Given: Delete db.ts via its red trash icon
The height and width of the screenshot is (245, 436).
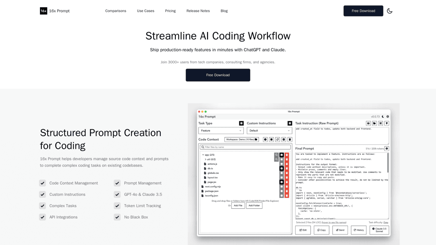Looking at the screenshot, I should coord(287,169).
